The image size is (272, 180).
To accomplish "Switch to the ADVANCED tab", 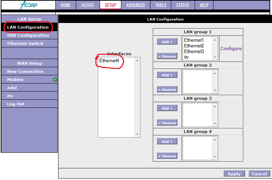I will (135, 5).
